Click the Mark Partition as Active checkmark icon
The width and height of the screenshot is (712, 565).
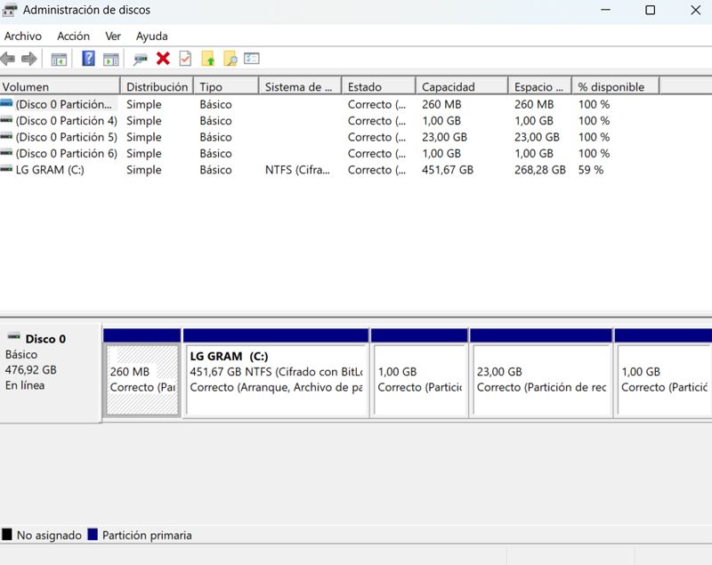tap(185, 59)
